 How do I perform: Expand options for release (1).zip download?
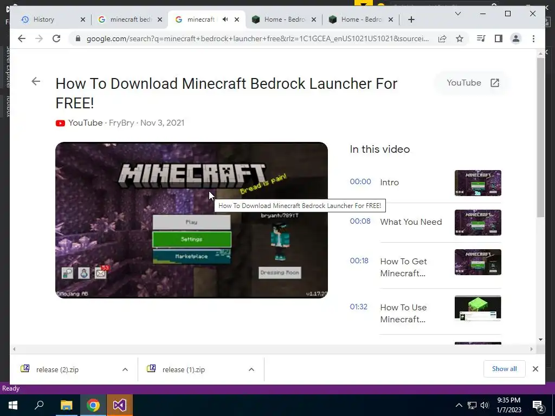(251, 369)
